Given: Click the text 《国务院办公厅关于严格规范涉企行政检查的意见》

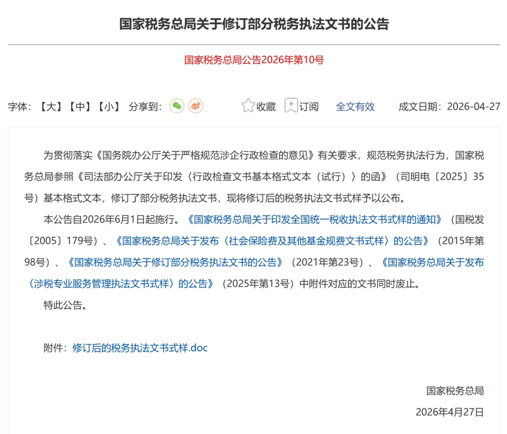Looking at the screenshot, I should tap(205, 155).
